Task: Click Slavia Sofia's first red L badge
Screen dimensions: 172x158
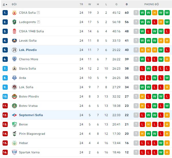Action: 142,69
